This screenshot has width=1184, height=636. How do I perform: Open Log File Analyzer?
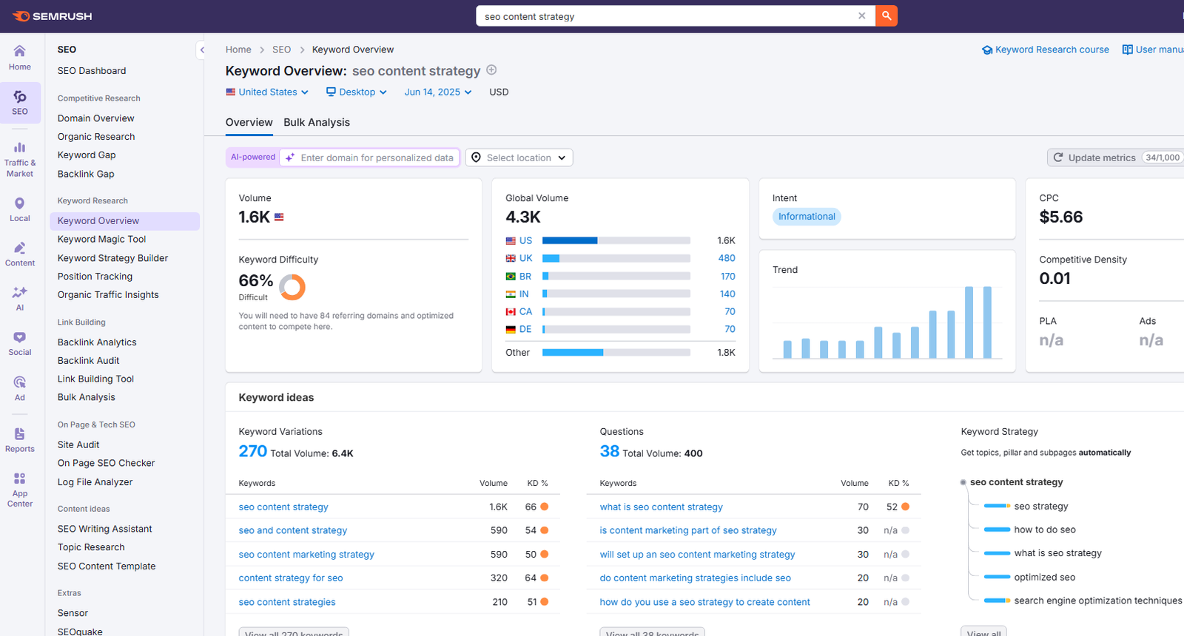95,482
